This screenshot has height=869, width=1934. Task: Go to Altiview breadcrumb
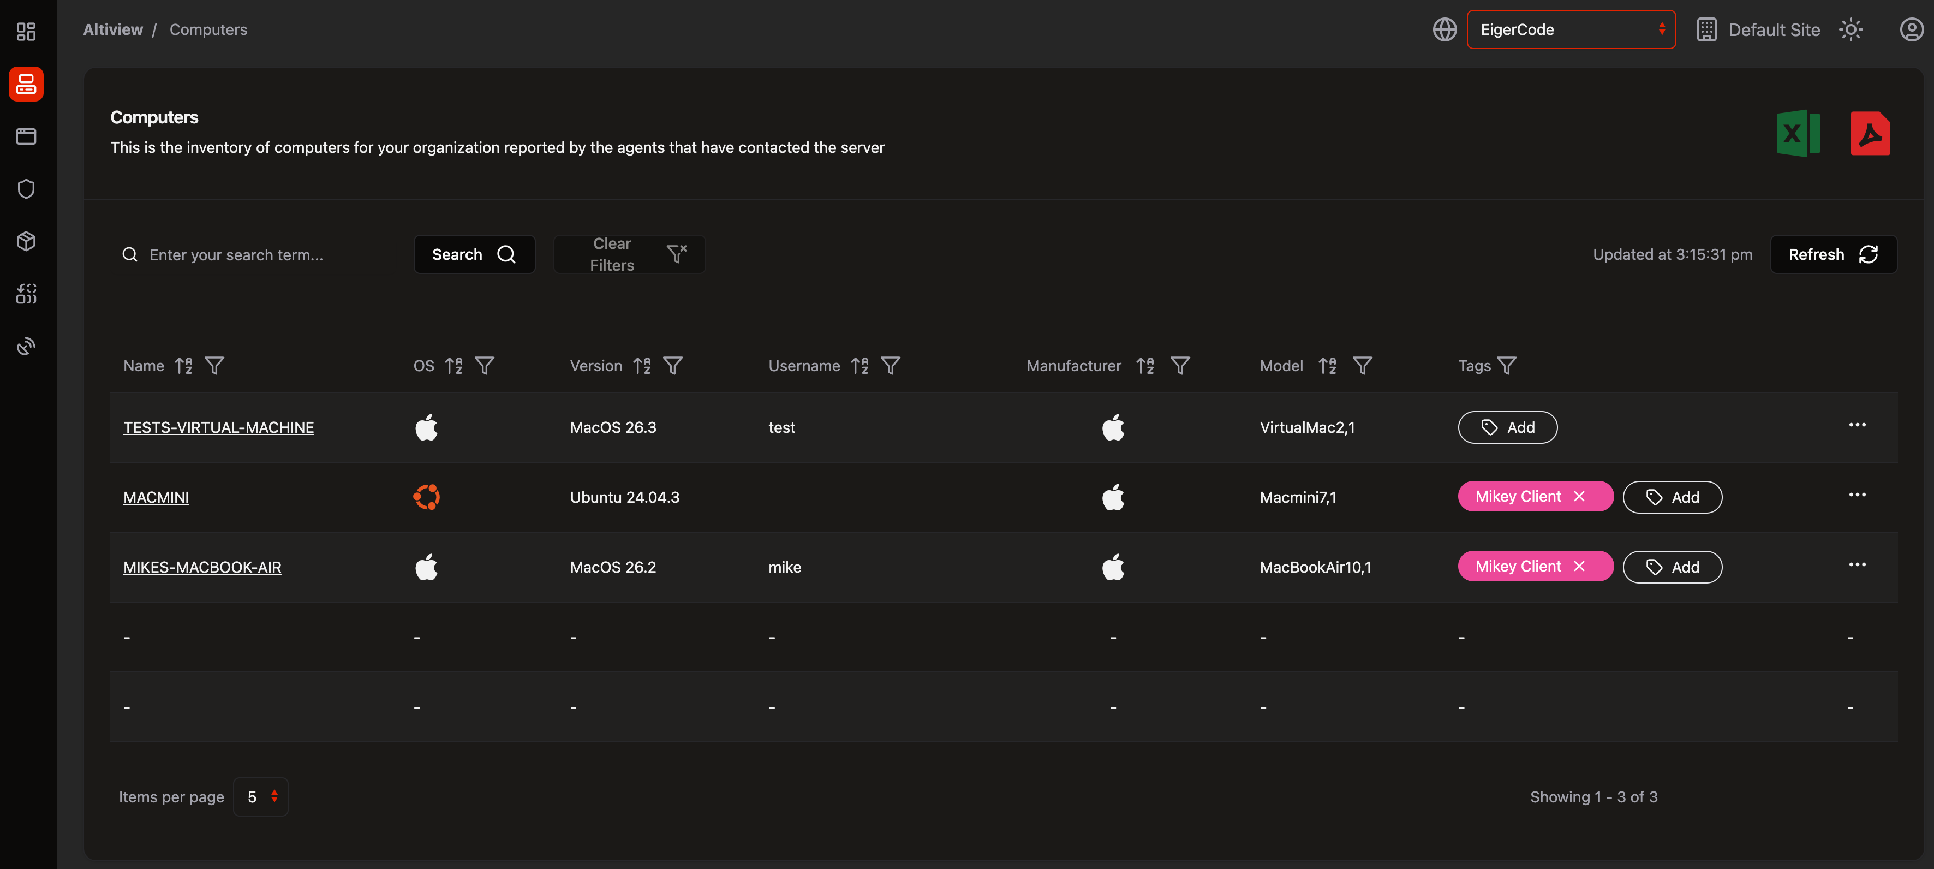pyautogui.click(x=112, y=29)
